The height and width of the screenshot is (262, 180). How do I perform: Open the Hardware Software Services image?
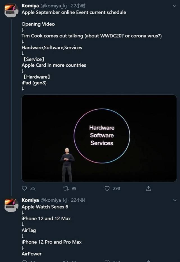click(x=99, y=138)
